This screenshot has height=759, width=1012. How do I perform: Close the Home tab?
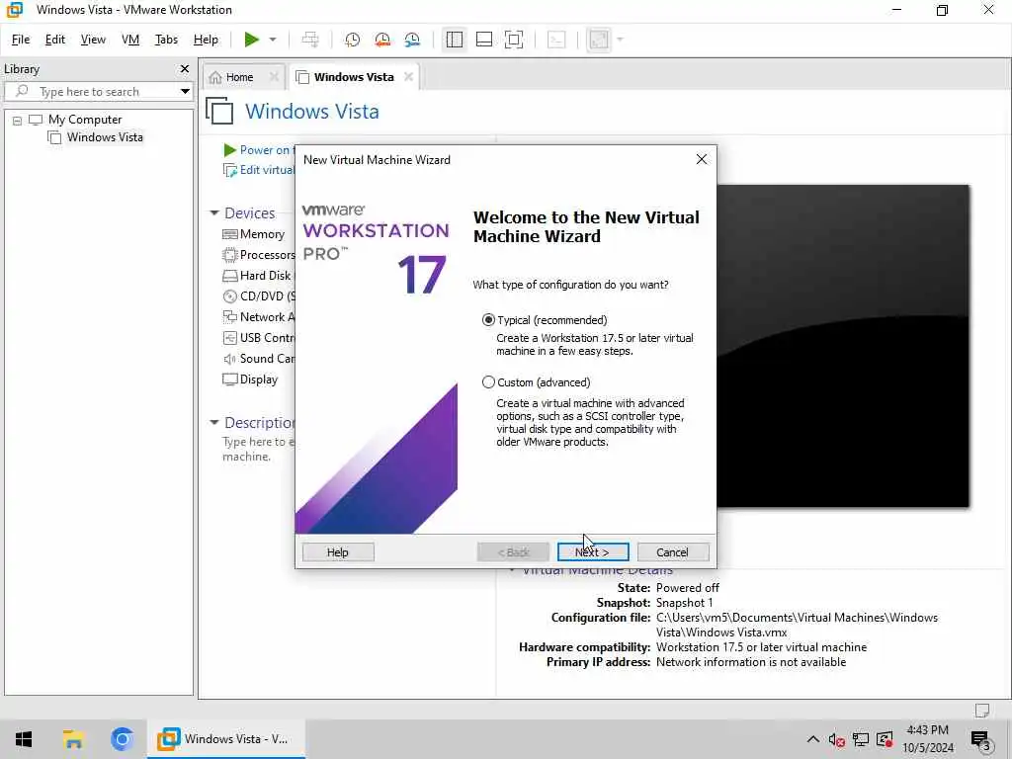pos(274,77)
